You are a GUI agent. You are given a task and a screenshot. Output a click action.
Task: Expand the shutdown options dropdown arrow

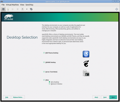pyautogui.click(x=27, y=9)
